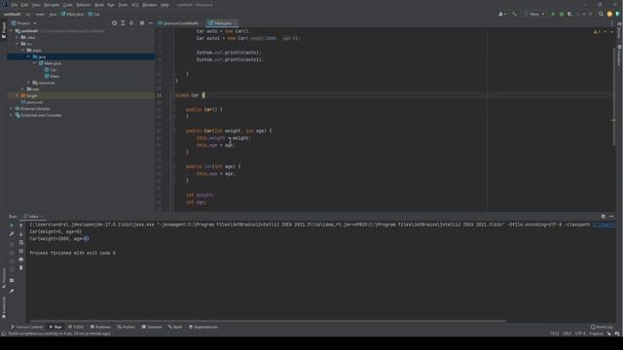Open Run panel gear settings
Viewport: 623px width, 350px height.
604,216
